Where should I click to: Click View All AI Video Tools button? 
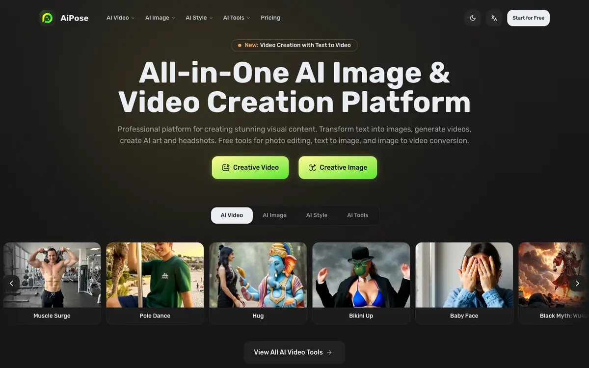point(294,352)
